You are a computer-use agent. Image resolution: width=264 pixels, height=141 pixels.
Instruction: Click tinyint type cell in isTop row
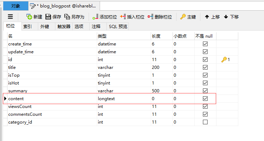(x=124, y=75)
